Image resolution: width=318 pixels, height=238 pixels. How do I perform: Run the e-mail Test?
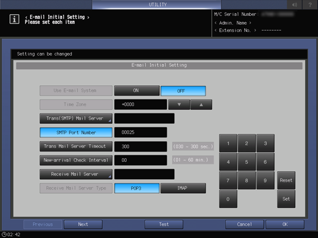pos(164,225)
